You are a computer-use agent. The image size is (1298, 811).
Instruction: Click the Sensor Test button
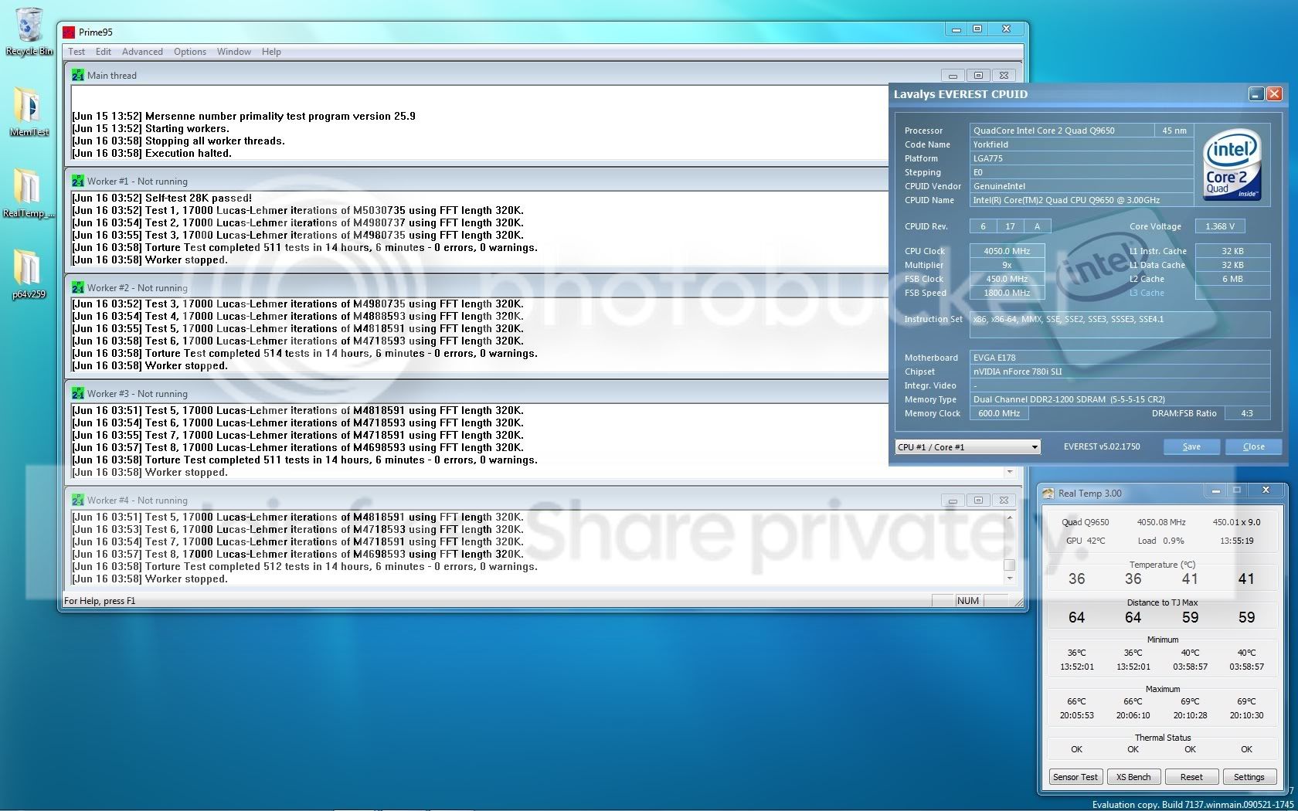tap(1075, 776)
